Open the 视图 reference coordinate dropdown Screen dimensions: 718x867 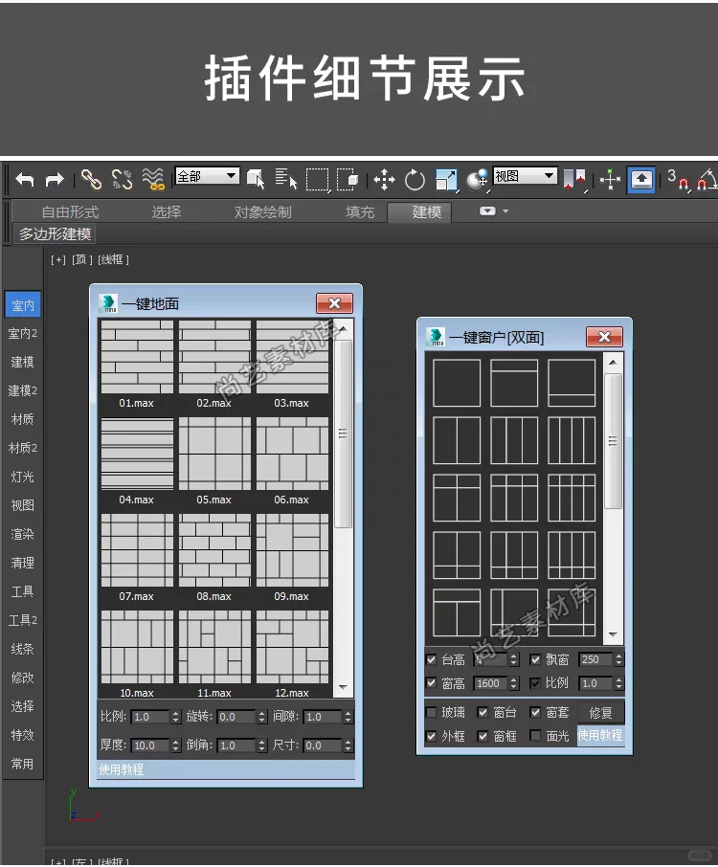click(525, 176)
